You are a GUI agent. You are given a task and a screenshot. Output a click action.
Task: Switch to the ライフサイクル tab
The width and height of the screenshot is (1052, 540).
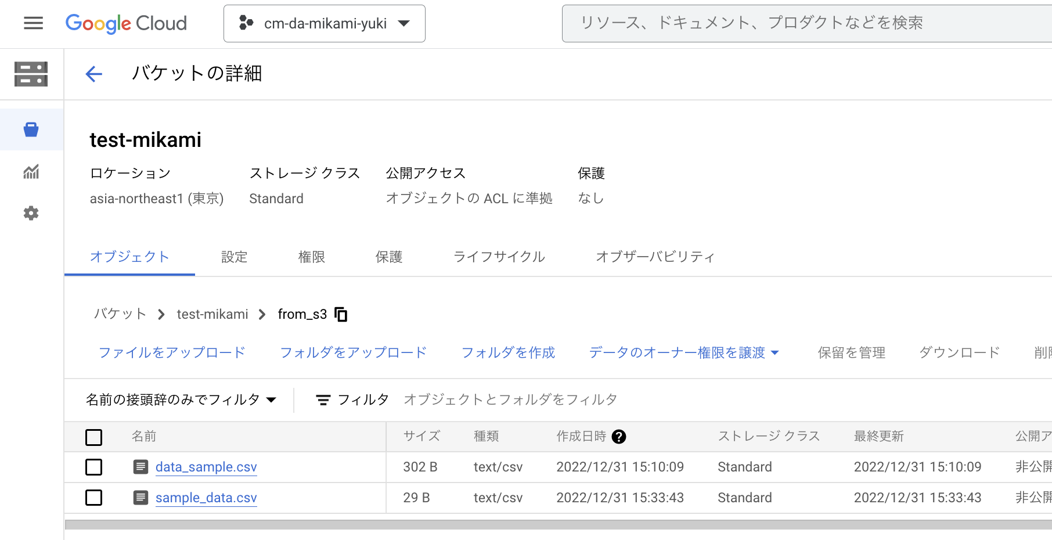tap(498, 257)
